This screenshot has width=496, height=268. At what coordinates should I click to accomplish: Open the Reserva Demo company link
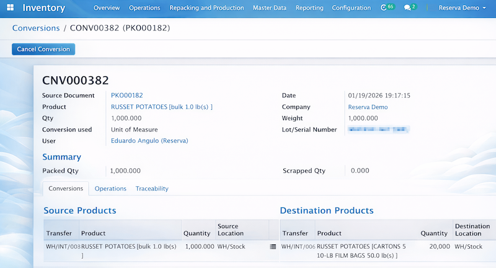click(x=368, y=107)
